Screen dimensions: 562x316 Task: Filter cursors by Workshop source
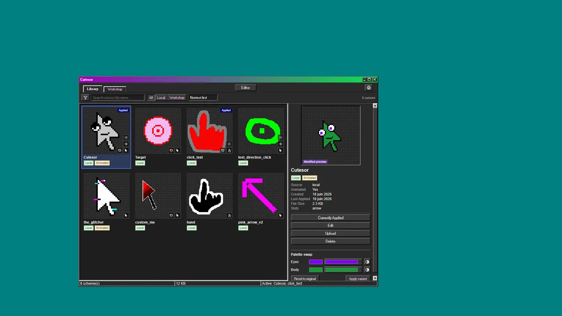click(x=177, y=97)
